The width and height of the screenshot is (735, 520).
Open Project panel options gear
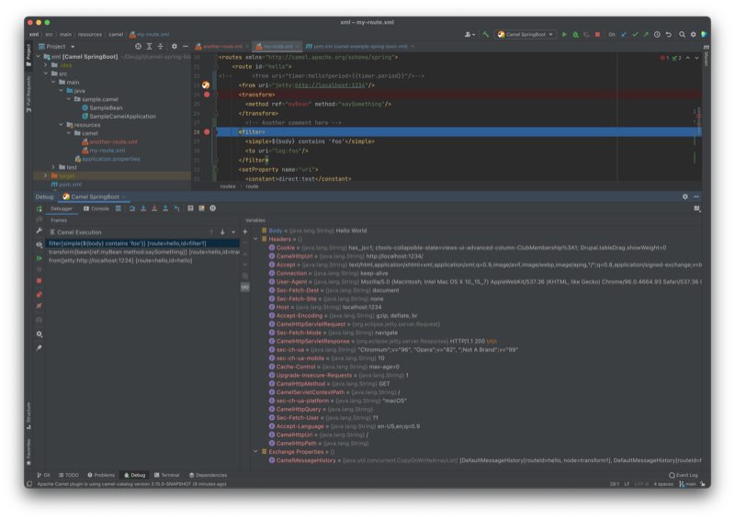[x=175, y=47]
